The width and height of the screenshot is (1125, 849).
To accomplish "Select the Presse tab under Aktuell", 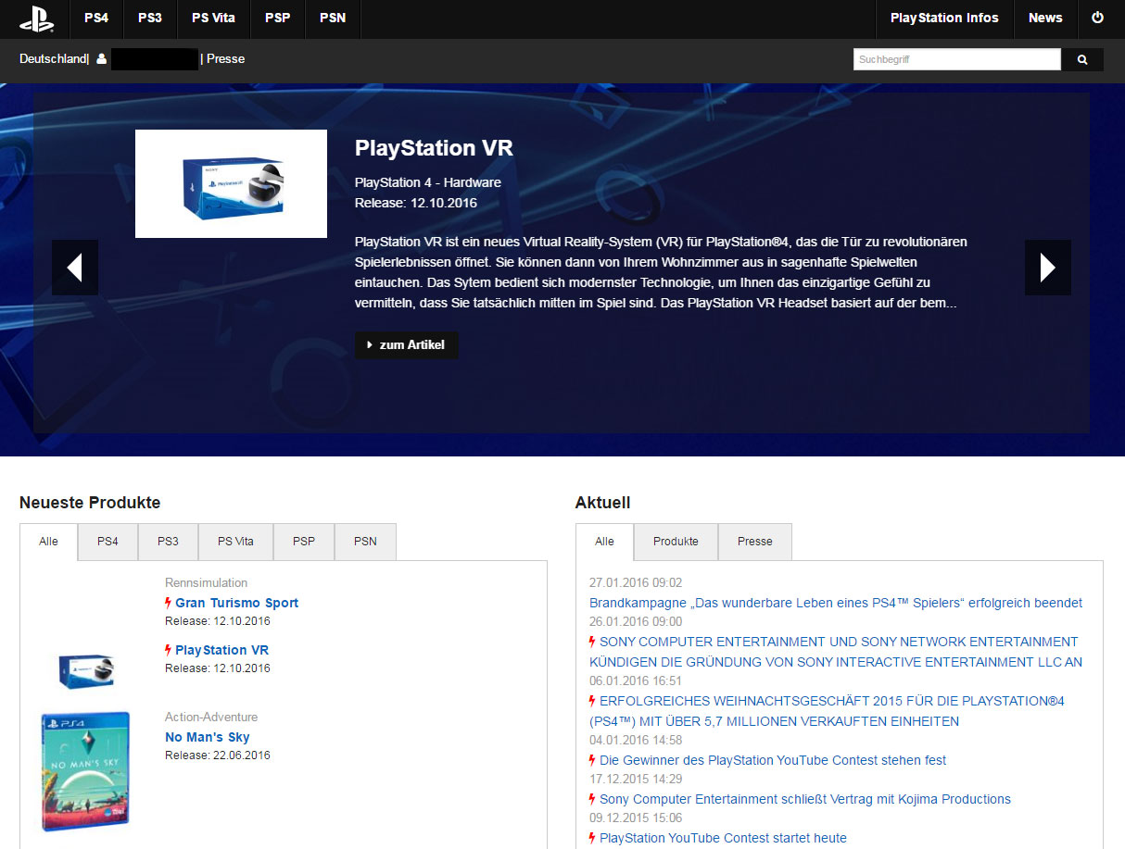I will [754, 542].
